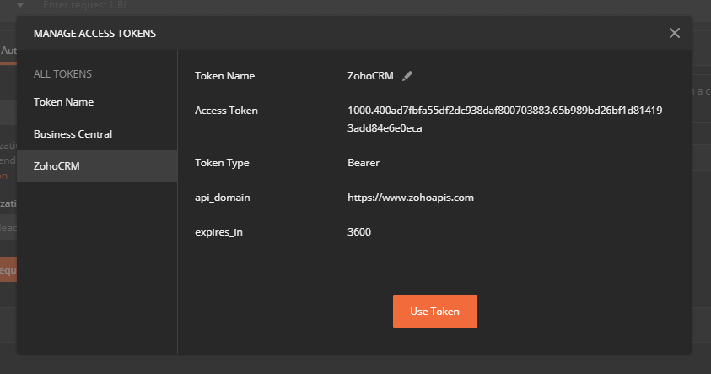Click the expires_in value 3600
The image size is (711, 374).
[x=359, y=232]
